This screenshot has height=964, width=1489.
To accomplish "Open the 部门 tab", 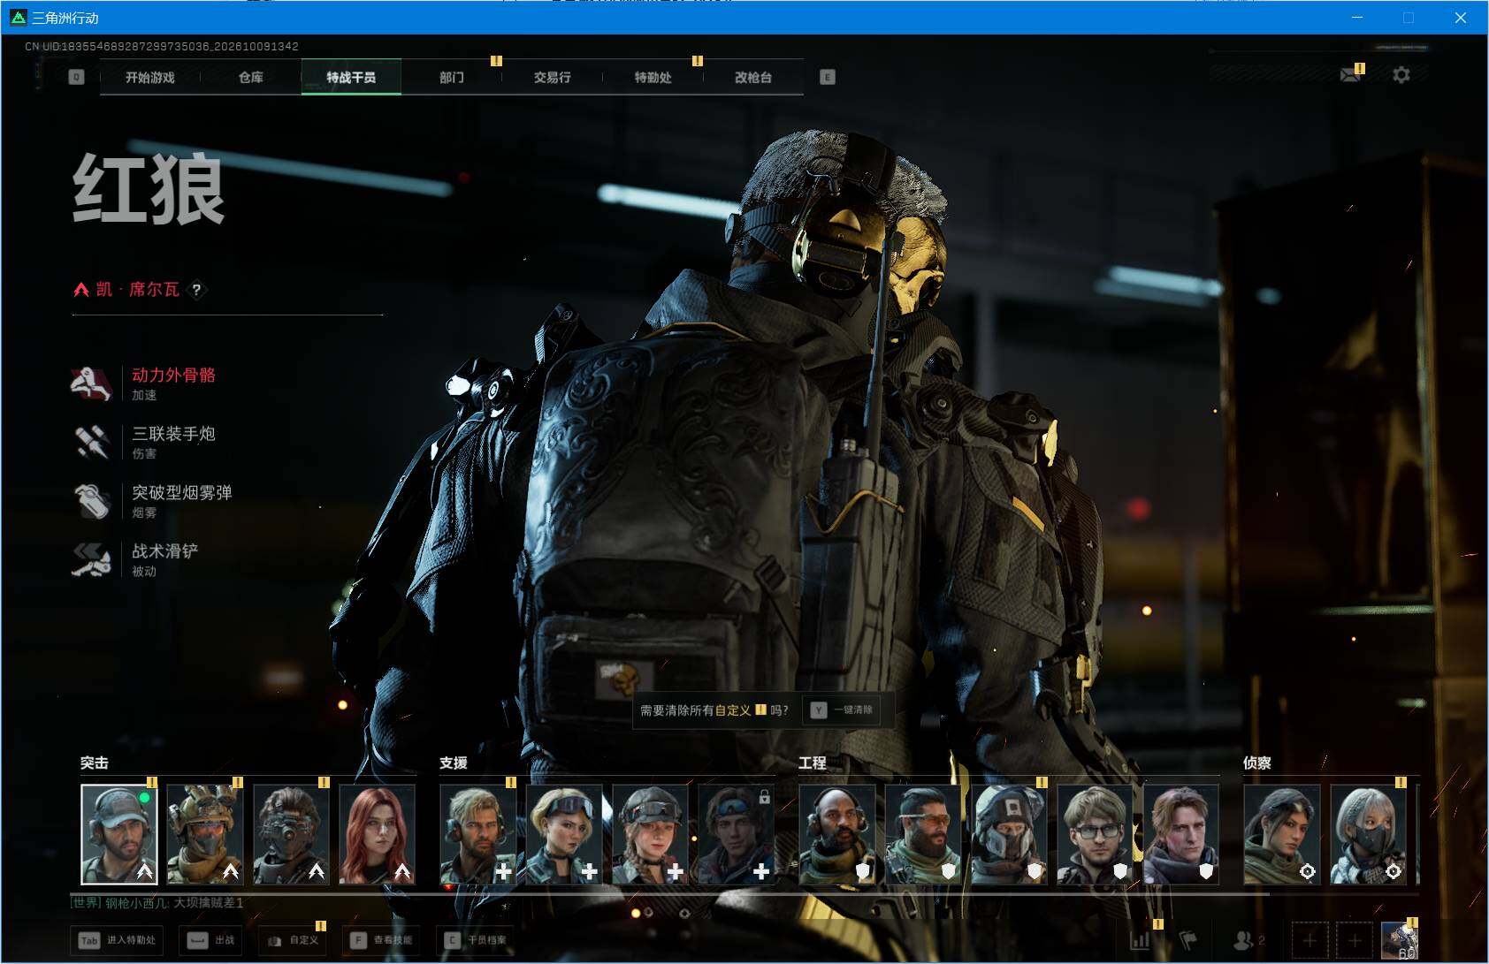I will click(x=452, y=77).
